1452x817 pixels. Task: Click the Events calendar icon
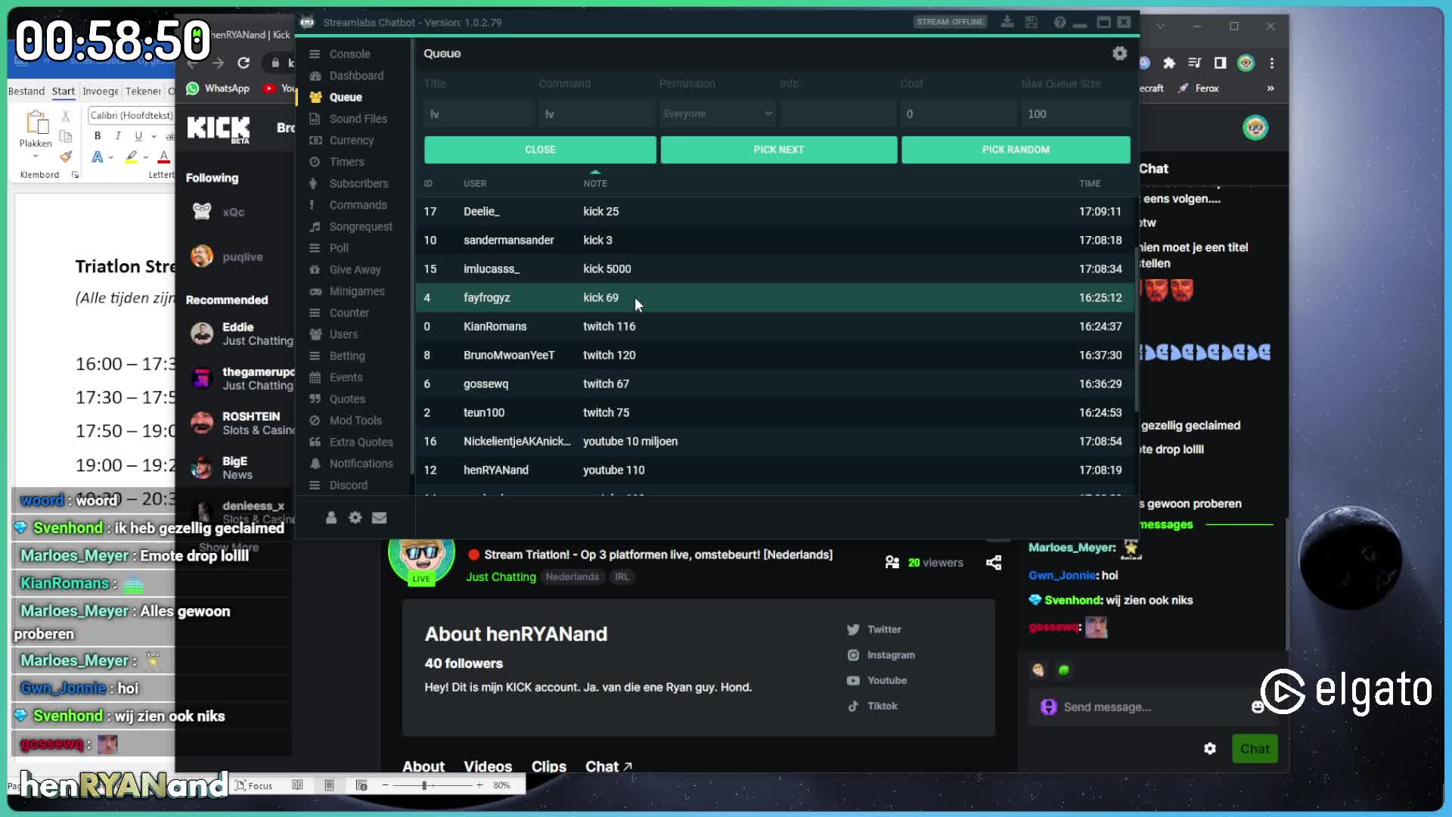315,377
